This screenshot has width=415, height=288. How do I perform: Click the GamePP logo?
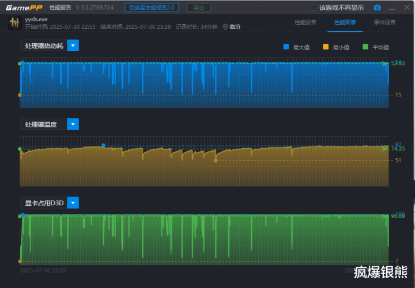(24, 7)
